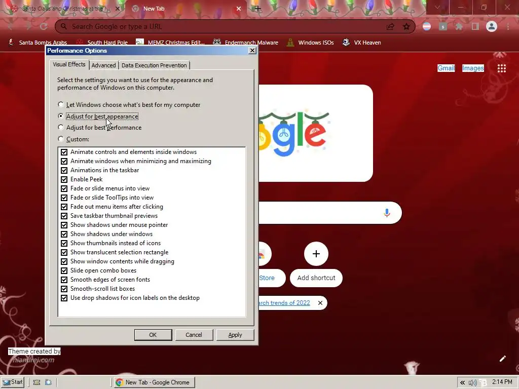The height and width of the screenshot is (389, 519).
Task: Uncheck Fade or slide ToolTips into view
Action: pyautogui.click(x=64, y=198)
